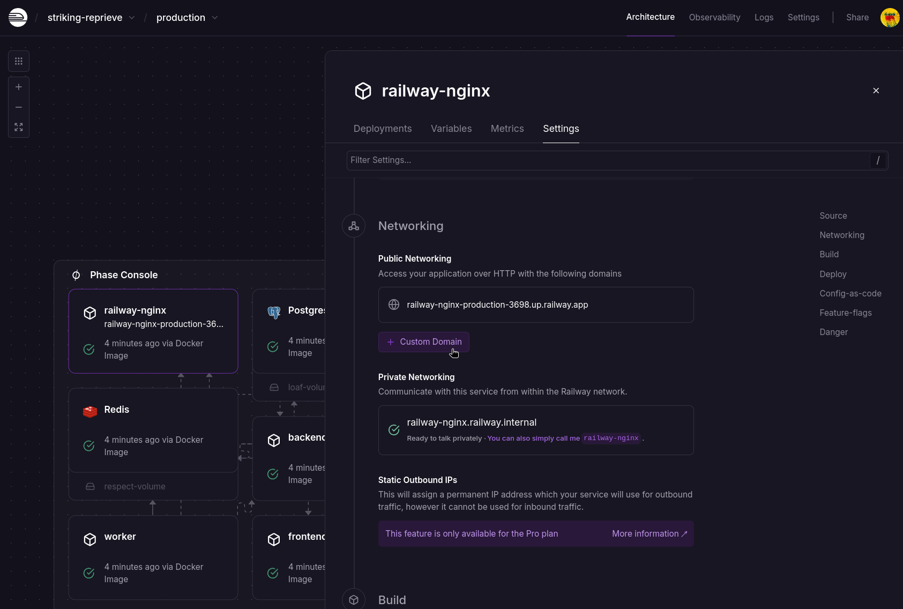Open the More information link about static IPs
Image resolution: width=903 pixels, height=609 pixels.
click(648, 533)
